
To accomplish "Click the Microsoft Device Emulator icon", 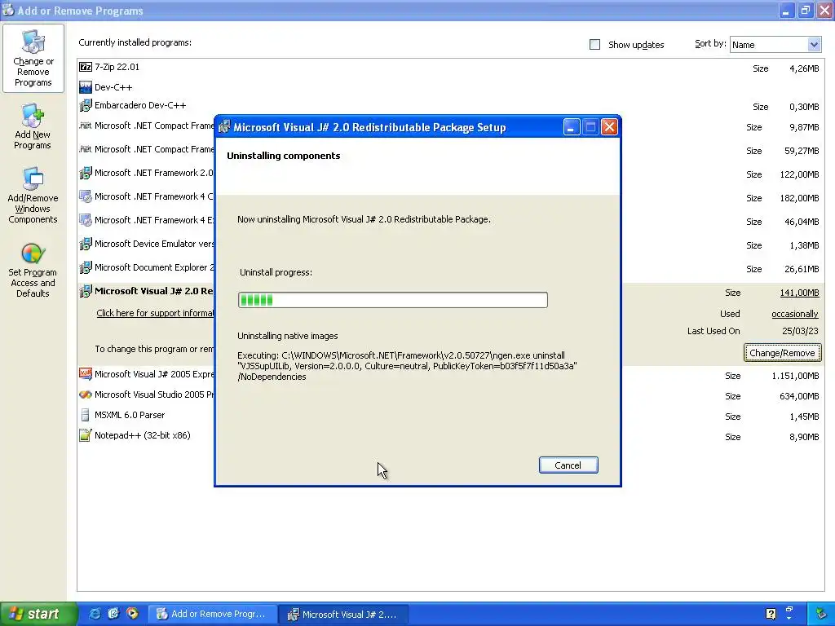I will coord(85,244).
